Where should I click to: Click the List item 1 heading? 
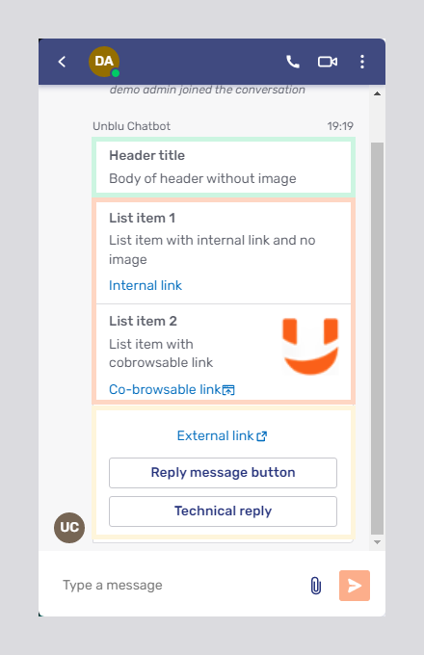point(142,218)
